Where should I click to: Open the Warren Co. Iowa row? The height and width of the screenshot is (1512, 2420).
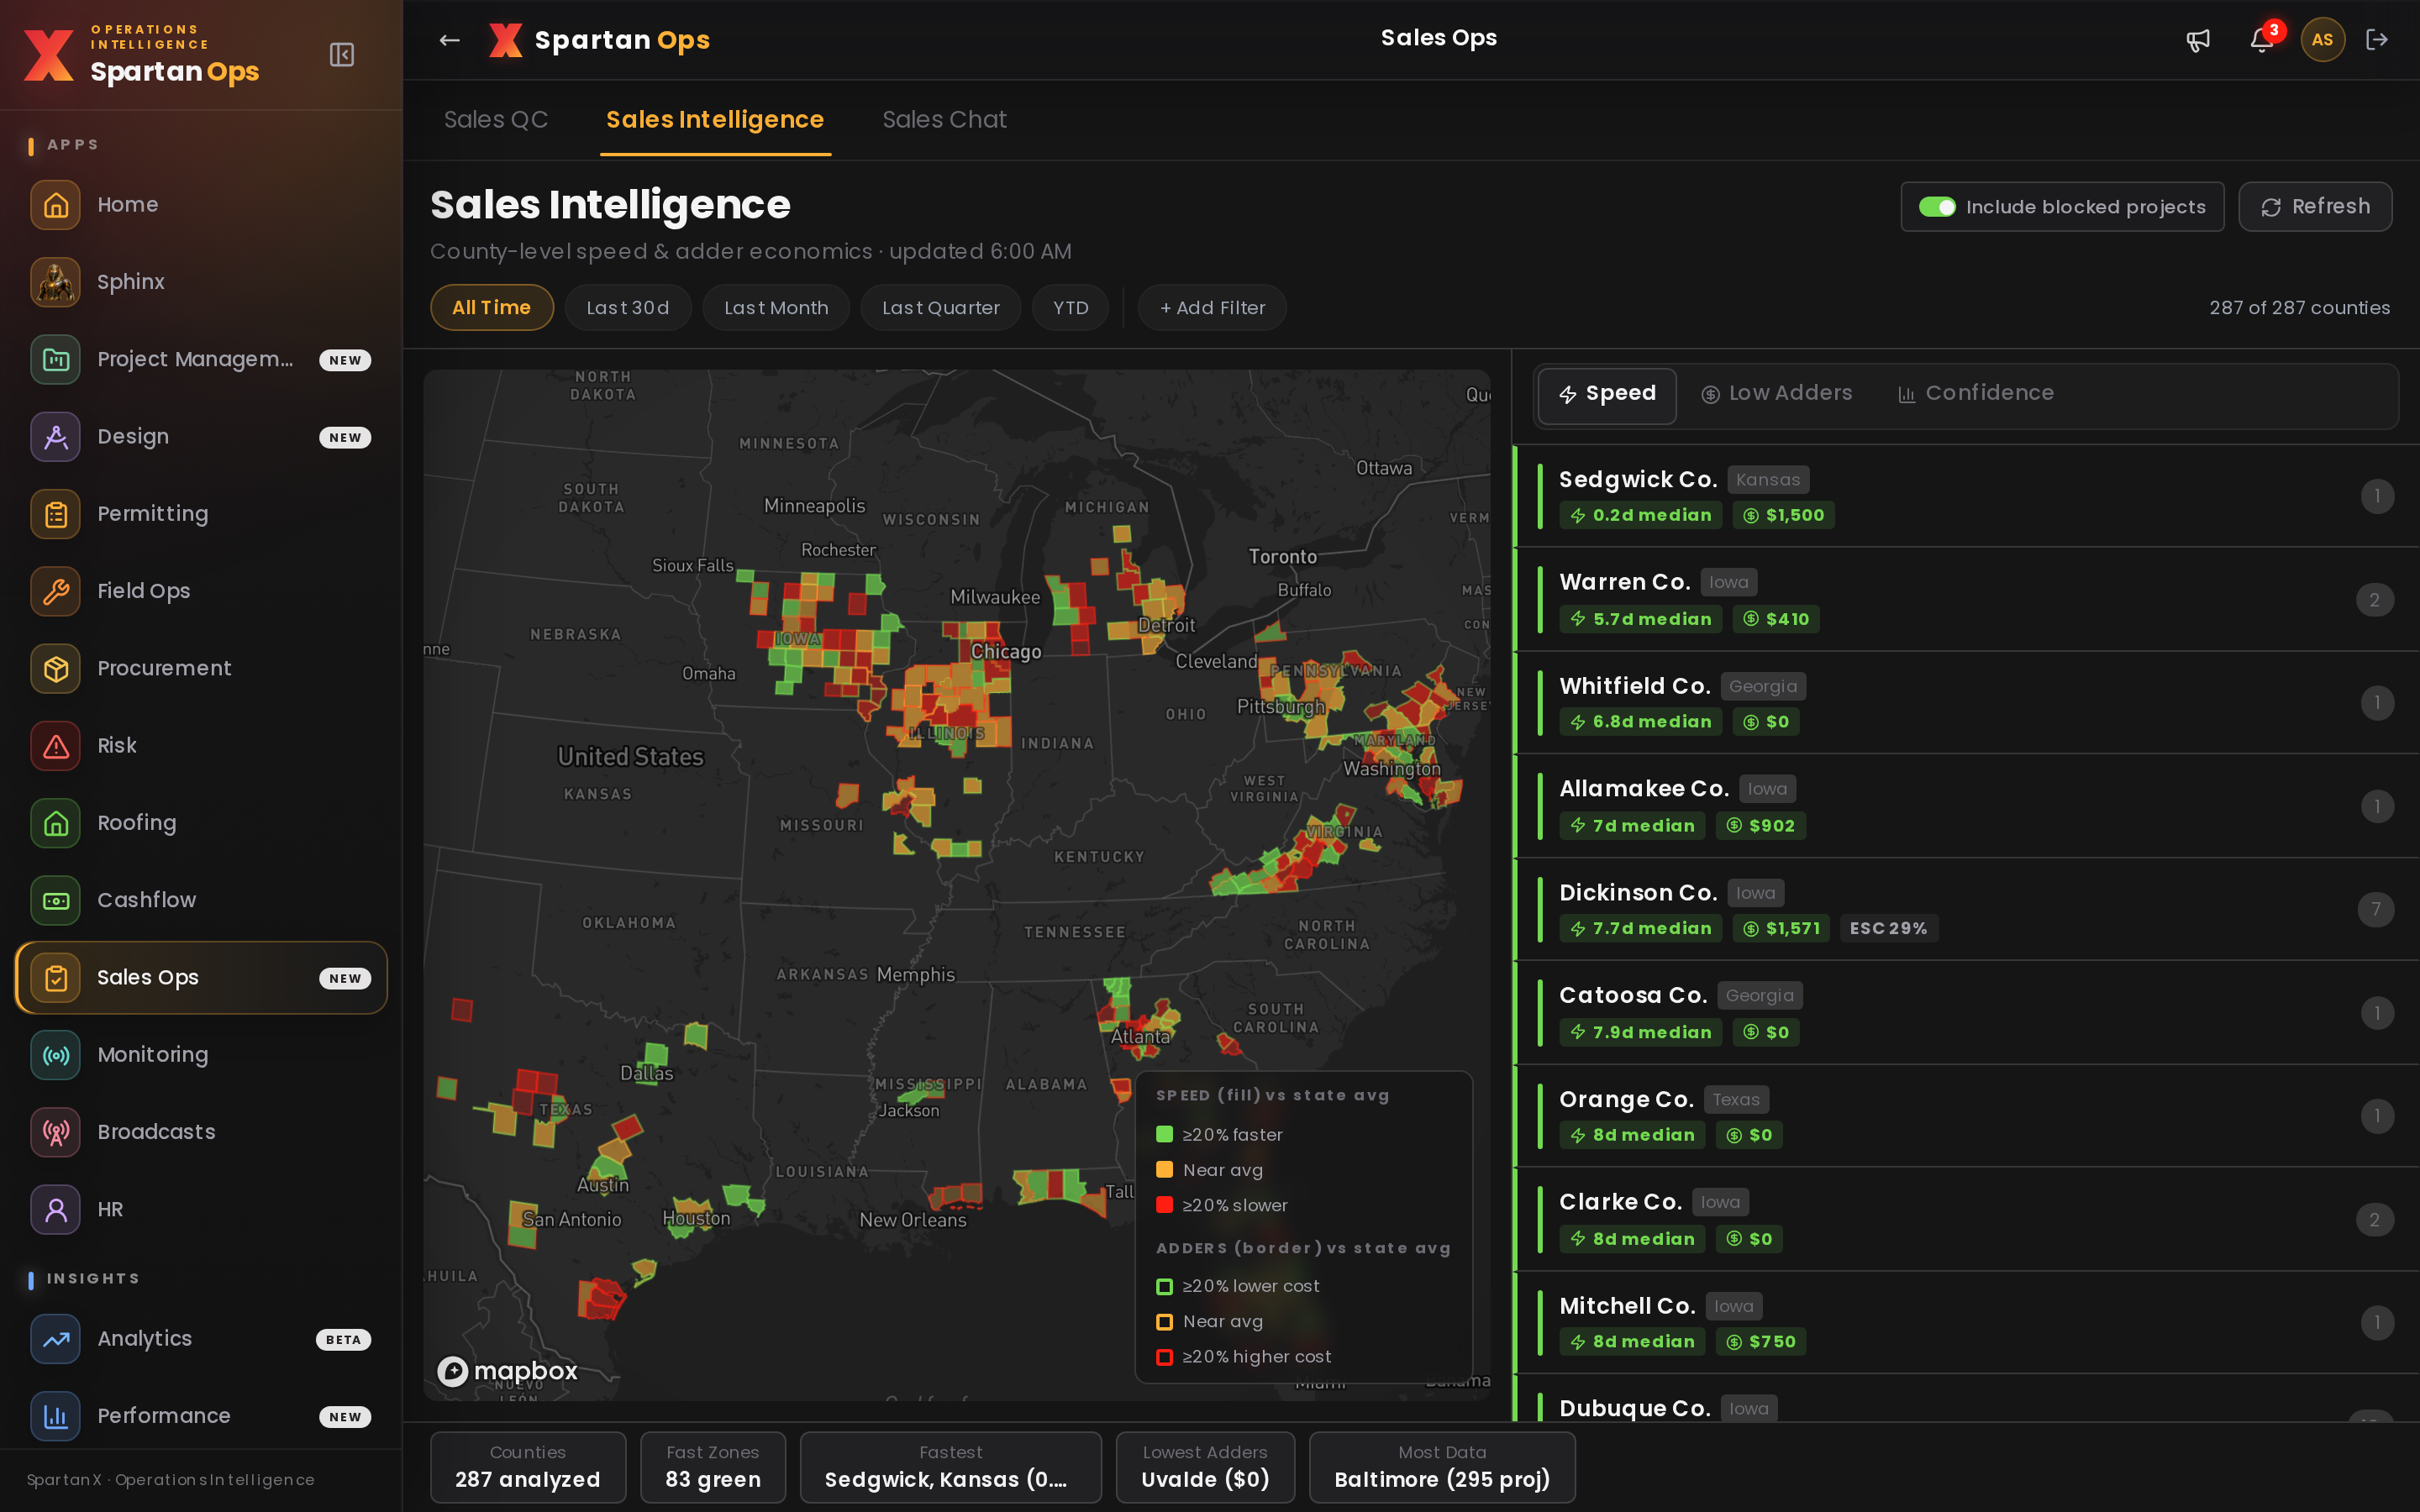1966,599
